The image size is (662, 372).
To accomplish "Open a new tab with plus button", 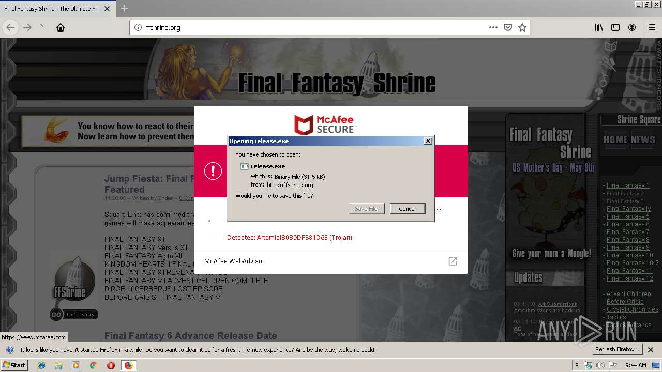I will [125, 8].
